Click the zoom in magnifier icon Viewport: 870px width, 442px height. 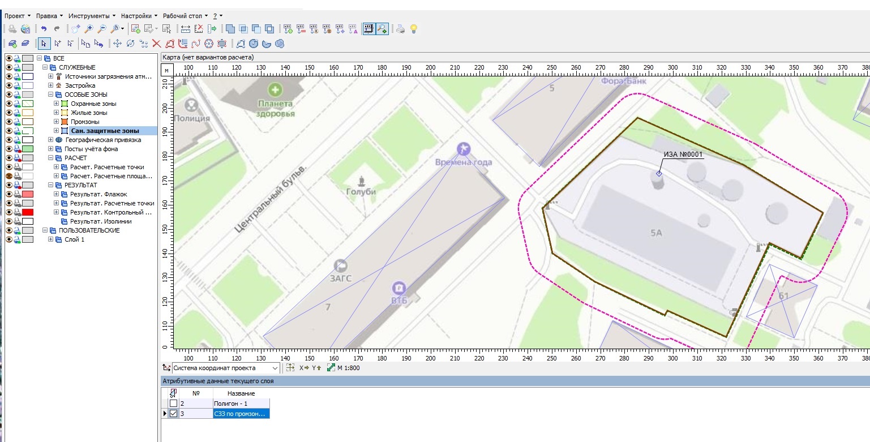point(89,29)
